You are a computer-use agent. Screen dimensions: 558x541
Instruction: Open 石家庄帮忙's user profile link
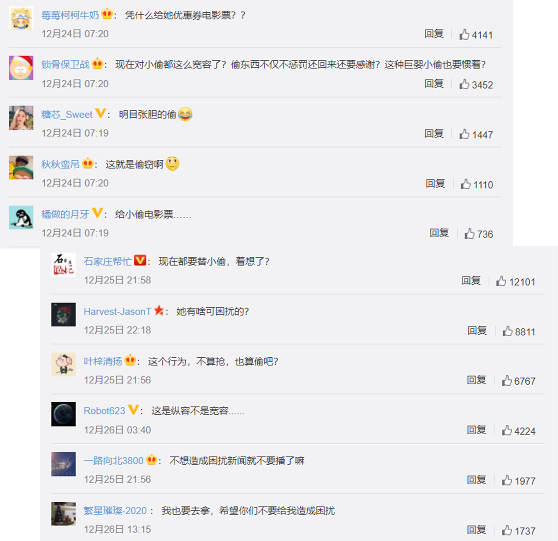[x=107, y=261]
